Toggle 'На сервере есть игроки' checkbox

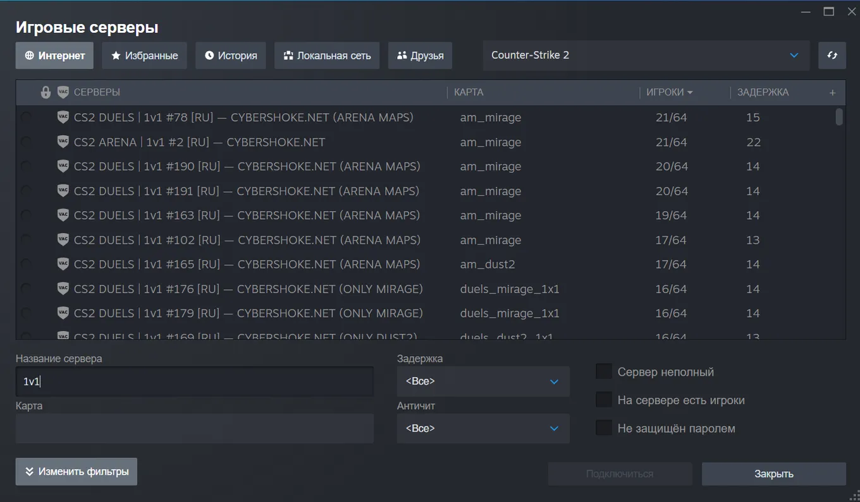(604, 400)
